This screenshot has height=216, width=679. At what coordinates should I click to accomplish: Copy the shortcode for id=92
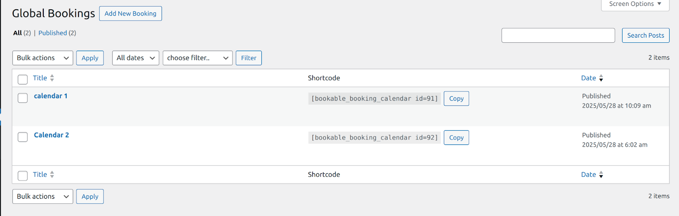pyautogui.click(x=456, y=137)
